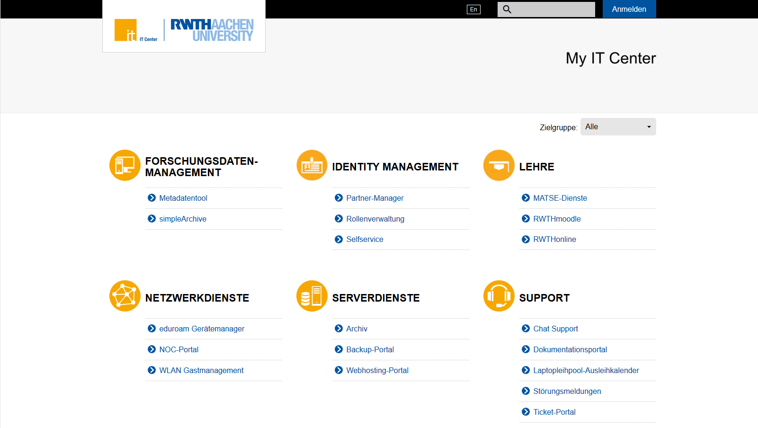758x428 pixels.
Task: Click the RWTH Aachen University logo
Action: pyautogui.click(x=212, y=30)
